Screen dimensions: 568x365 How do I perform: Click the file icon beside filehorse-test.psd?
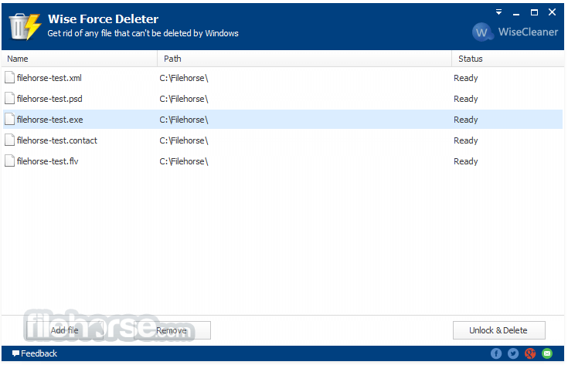[x=10, y=99]
